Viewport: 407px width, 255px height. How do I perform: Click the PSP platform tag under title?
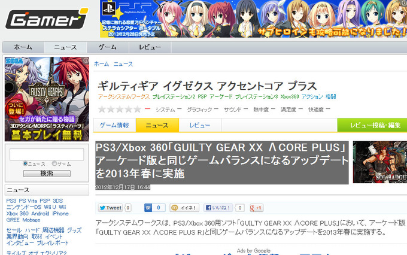tap(202, 96)
